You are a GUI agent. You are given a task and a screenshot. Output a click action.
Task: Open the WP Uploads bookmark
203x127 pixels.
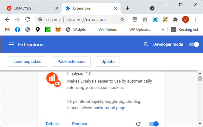140,30
